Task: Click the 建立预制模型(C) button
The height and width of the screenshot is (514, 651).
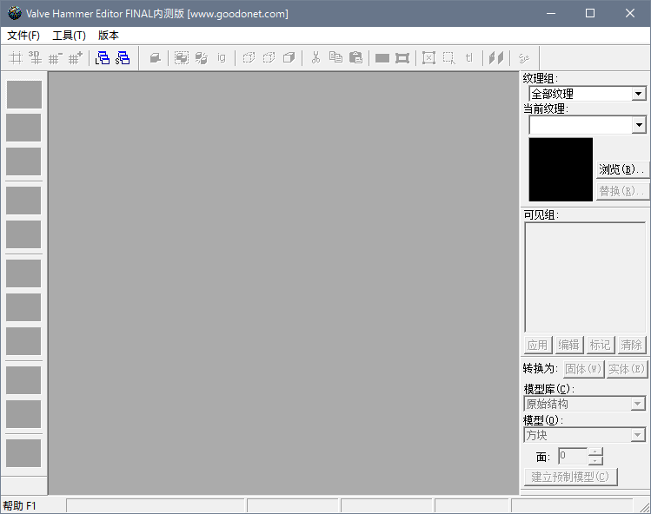Action: pyautogui.click(x=570, y=477)
